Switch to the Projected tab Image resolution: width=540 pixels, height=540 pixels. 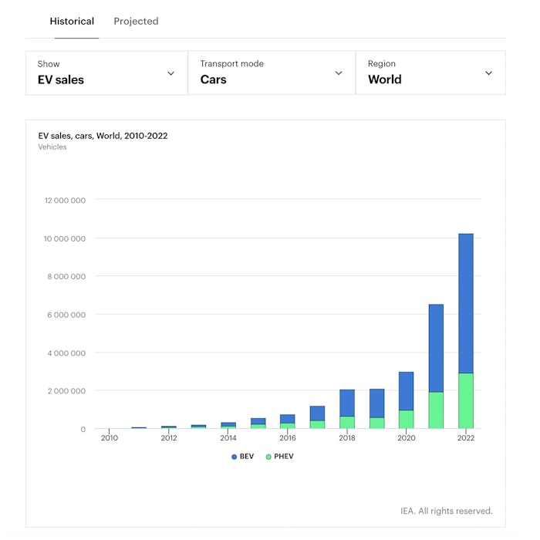[136, 22]
